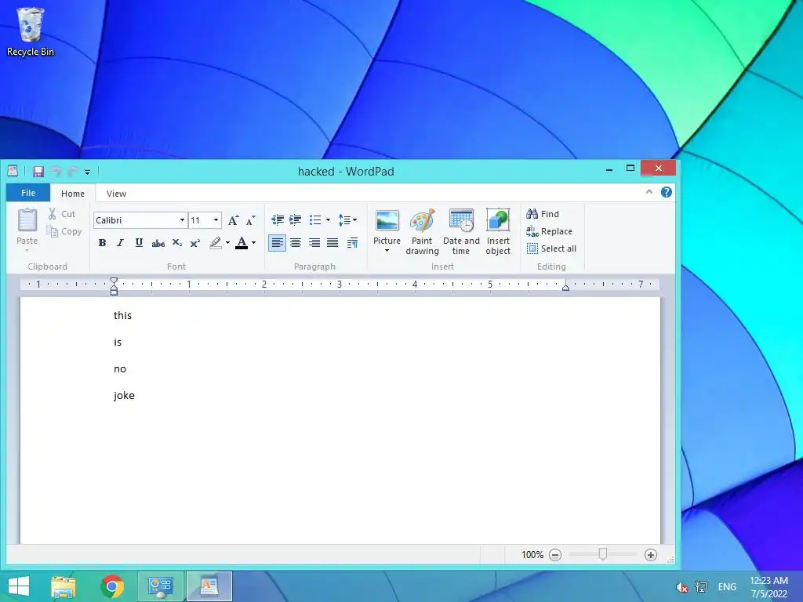The height and width of the screenshot is (602, 803).
Task: Click the Decrease indent icon
Action: tap(278, 220)
